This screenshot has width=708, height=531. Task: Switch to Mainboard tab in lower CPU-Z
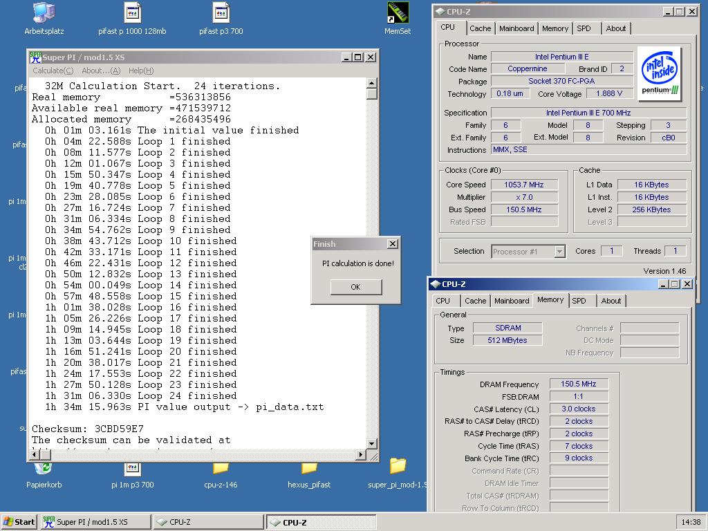coord(512,301)
